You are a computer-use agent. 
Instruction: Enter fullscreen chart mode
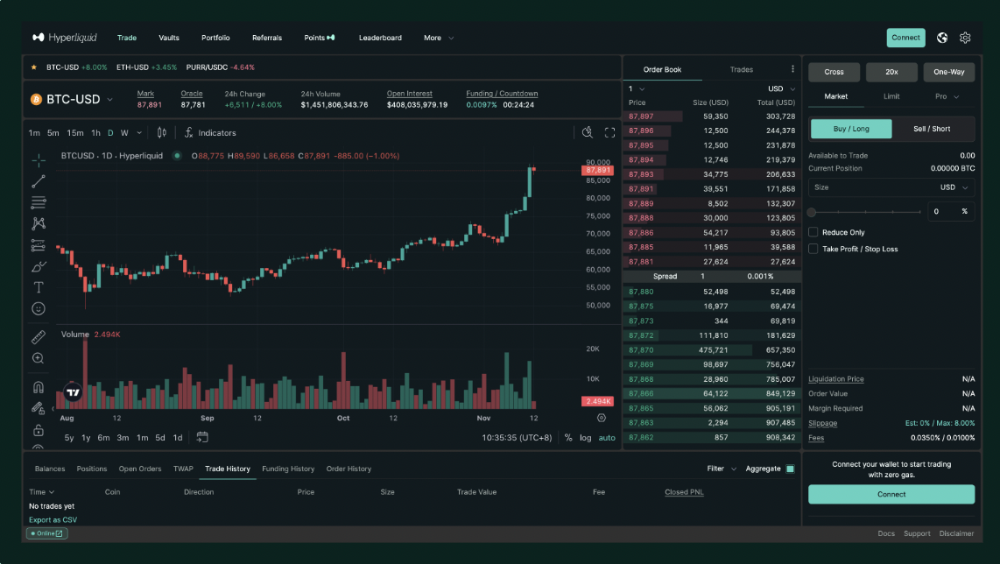coord(609,133)
